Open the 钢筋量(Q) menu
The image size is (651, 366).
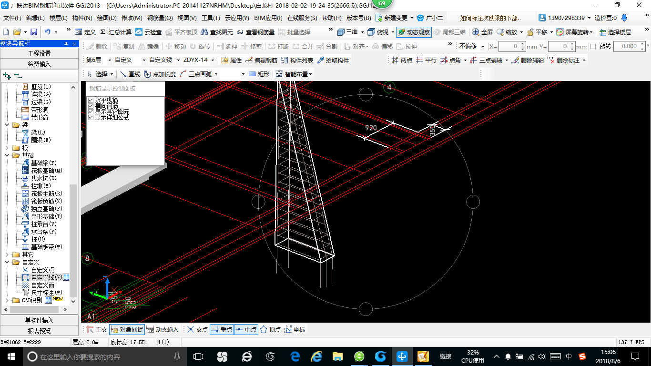160,18
